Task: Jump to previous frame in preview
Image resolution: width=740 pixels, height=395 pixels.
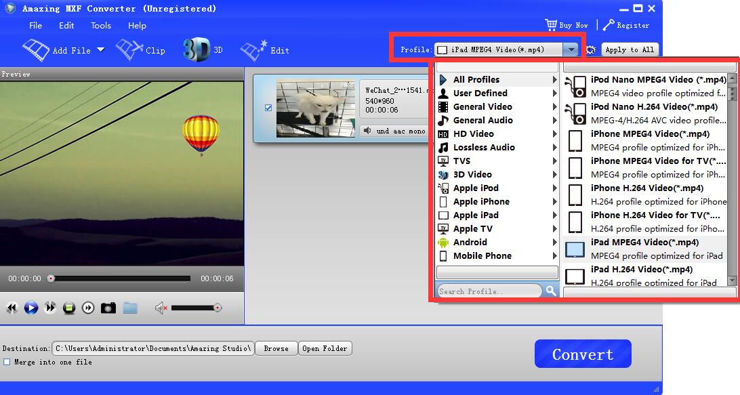Action: (12, 308)
